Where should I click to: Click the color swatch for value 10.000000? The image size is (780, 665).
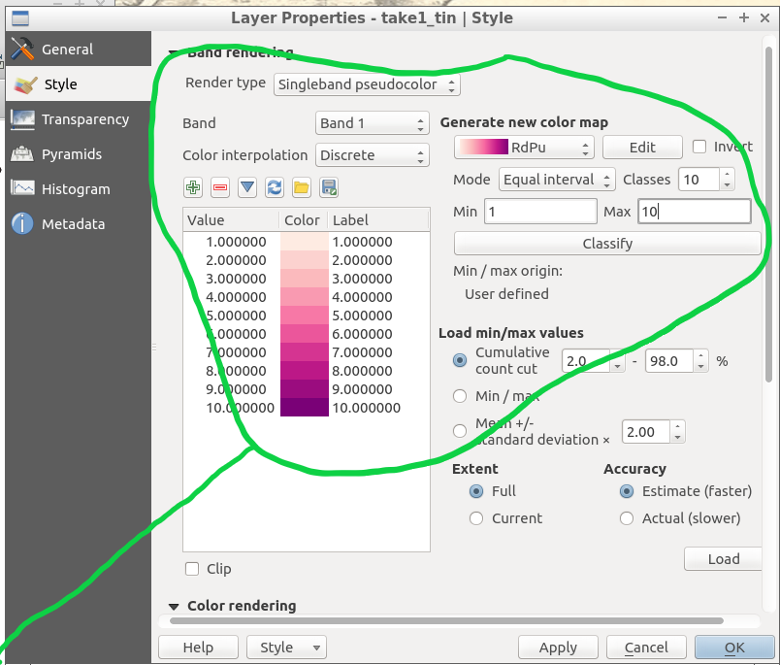(x=304, y=409)
